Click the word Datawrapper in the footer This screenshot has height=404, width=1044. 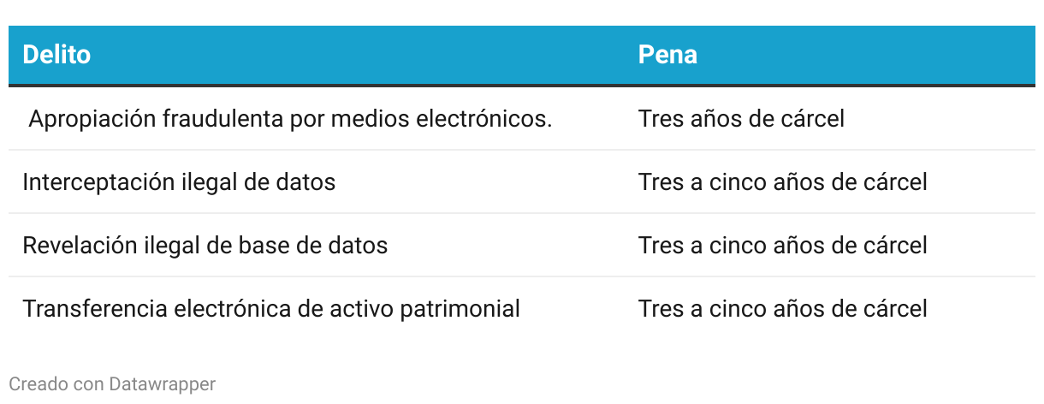[x=162, y=384]
